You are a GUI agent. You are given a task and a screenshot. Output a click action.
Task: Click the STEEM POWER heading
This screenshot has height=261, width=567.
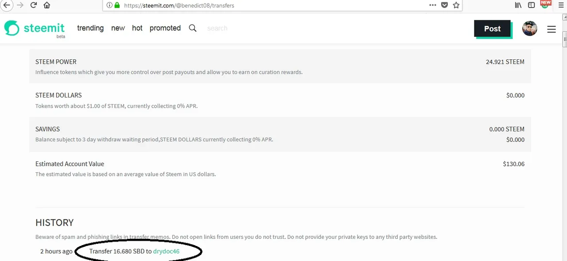[x=56, y=62]
